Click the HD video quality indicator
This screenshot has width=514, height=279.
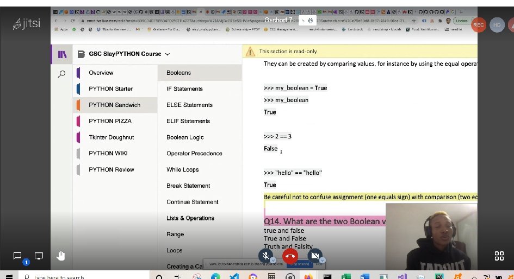click(x=497, y=25)
